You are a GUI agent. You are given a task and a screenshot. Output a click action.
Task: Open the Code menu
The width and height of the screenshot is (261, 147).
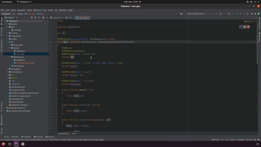click(x=29, y=10)
